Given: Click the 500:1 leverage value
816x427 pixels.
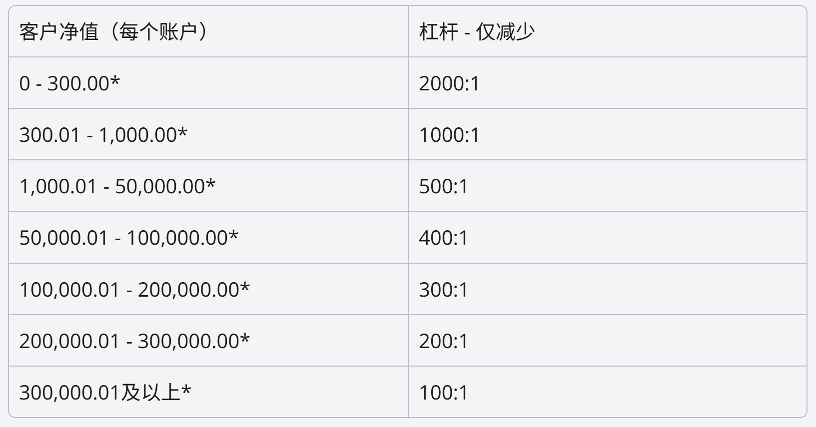Looking at the screenshot, I should click(443, 186).
